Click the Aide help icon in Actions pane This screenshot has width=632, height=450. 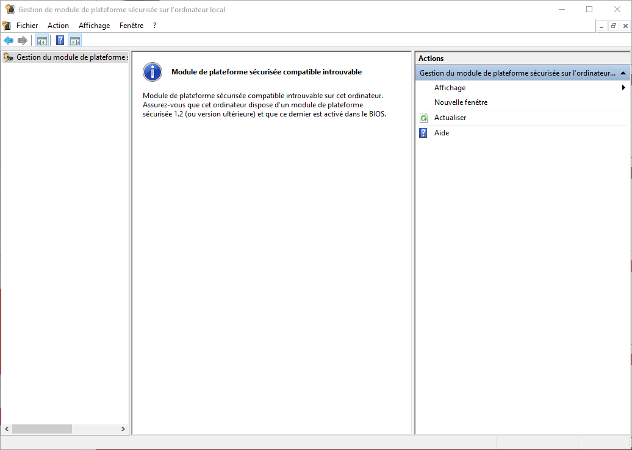tap(423, 133)
